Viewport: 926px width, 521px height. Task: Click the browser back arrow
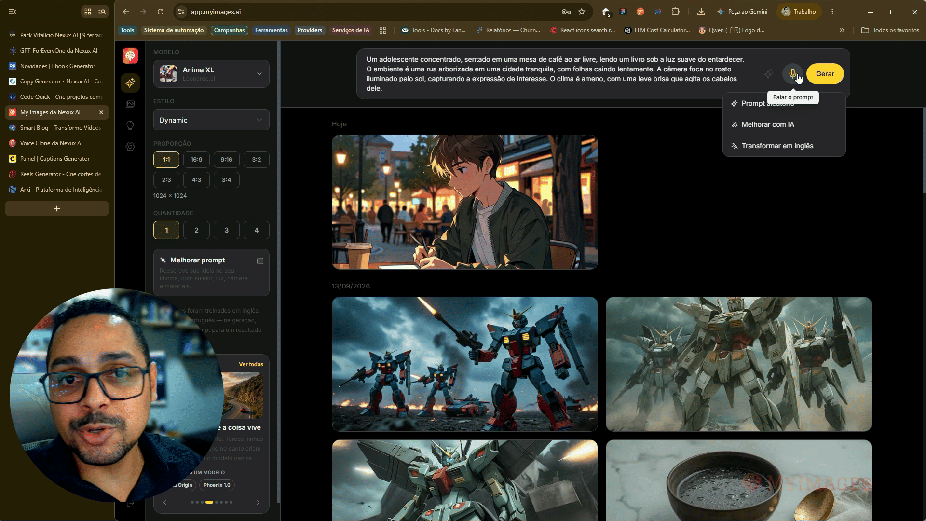click(126, 12)
